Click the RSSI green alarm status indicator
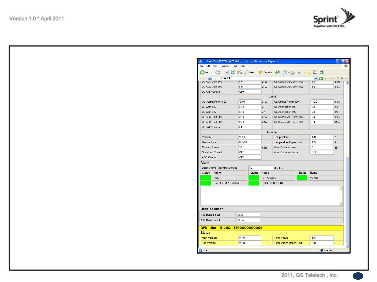This screenshot has width=377, height=282. click(x=206, y=178)
